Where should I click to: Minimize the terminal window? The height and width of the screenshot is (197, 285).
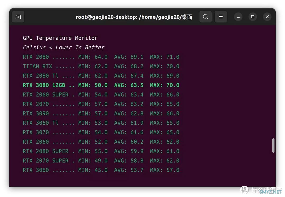tap(238, 17)
